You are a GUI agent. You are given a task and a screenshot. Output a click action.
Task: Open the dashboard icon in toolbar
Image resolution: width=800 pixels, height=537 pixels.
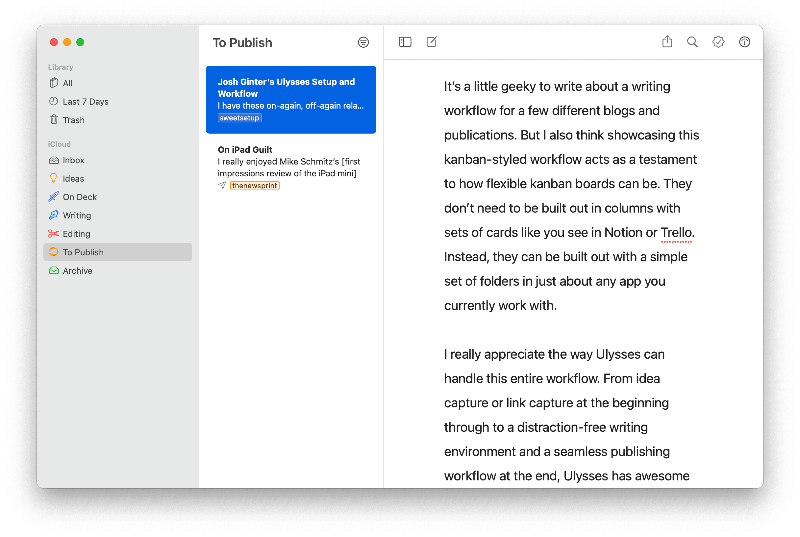(744, 42)
